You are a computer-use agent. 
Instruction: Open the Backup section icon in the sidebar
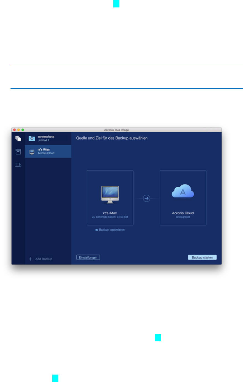point(18,139)
